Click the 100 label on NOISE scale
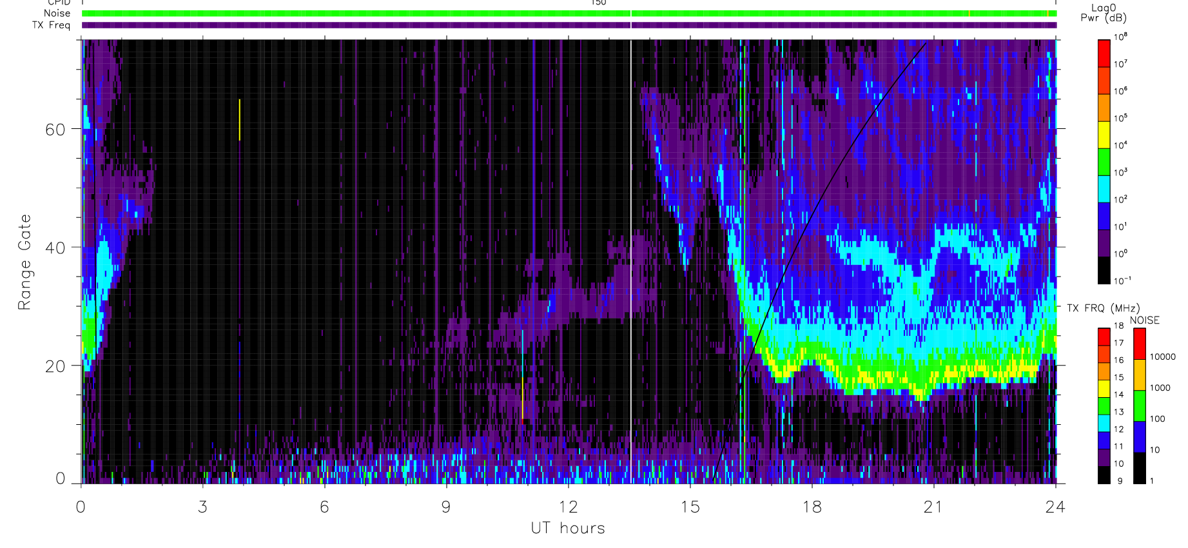This screenshot has height=548, width=1188. point(1158,418)
